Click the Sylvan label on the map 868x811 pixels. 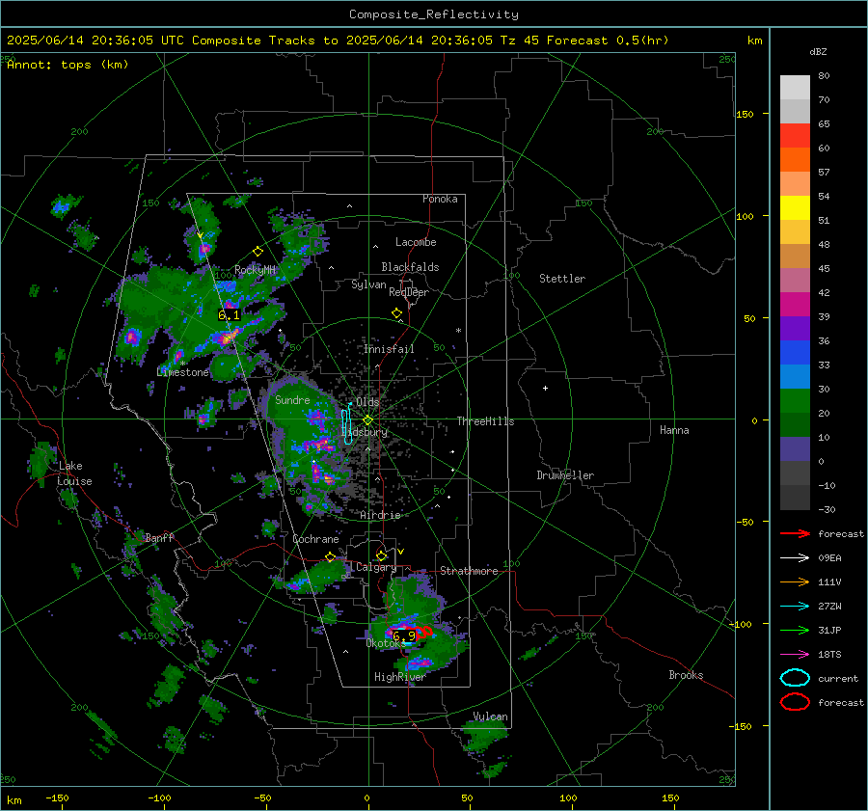[368, 284]
